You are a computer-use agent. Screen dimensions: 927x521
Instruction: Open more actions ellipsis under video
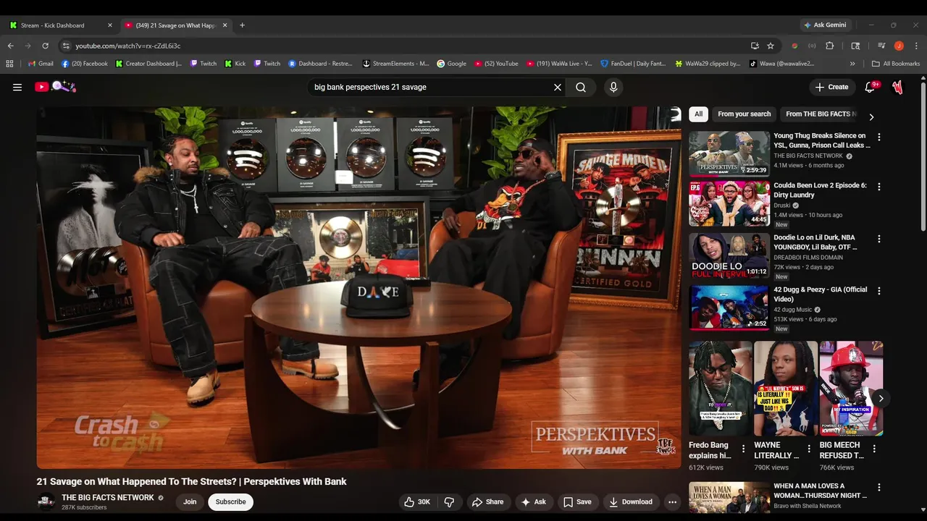672,501
